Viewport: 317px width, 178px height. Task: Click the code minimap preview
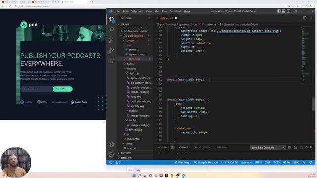coord(306,54)
